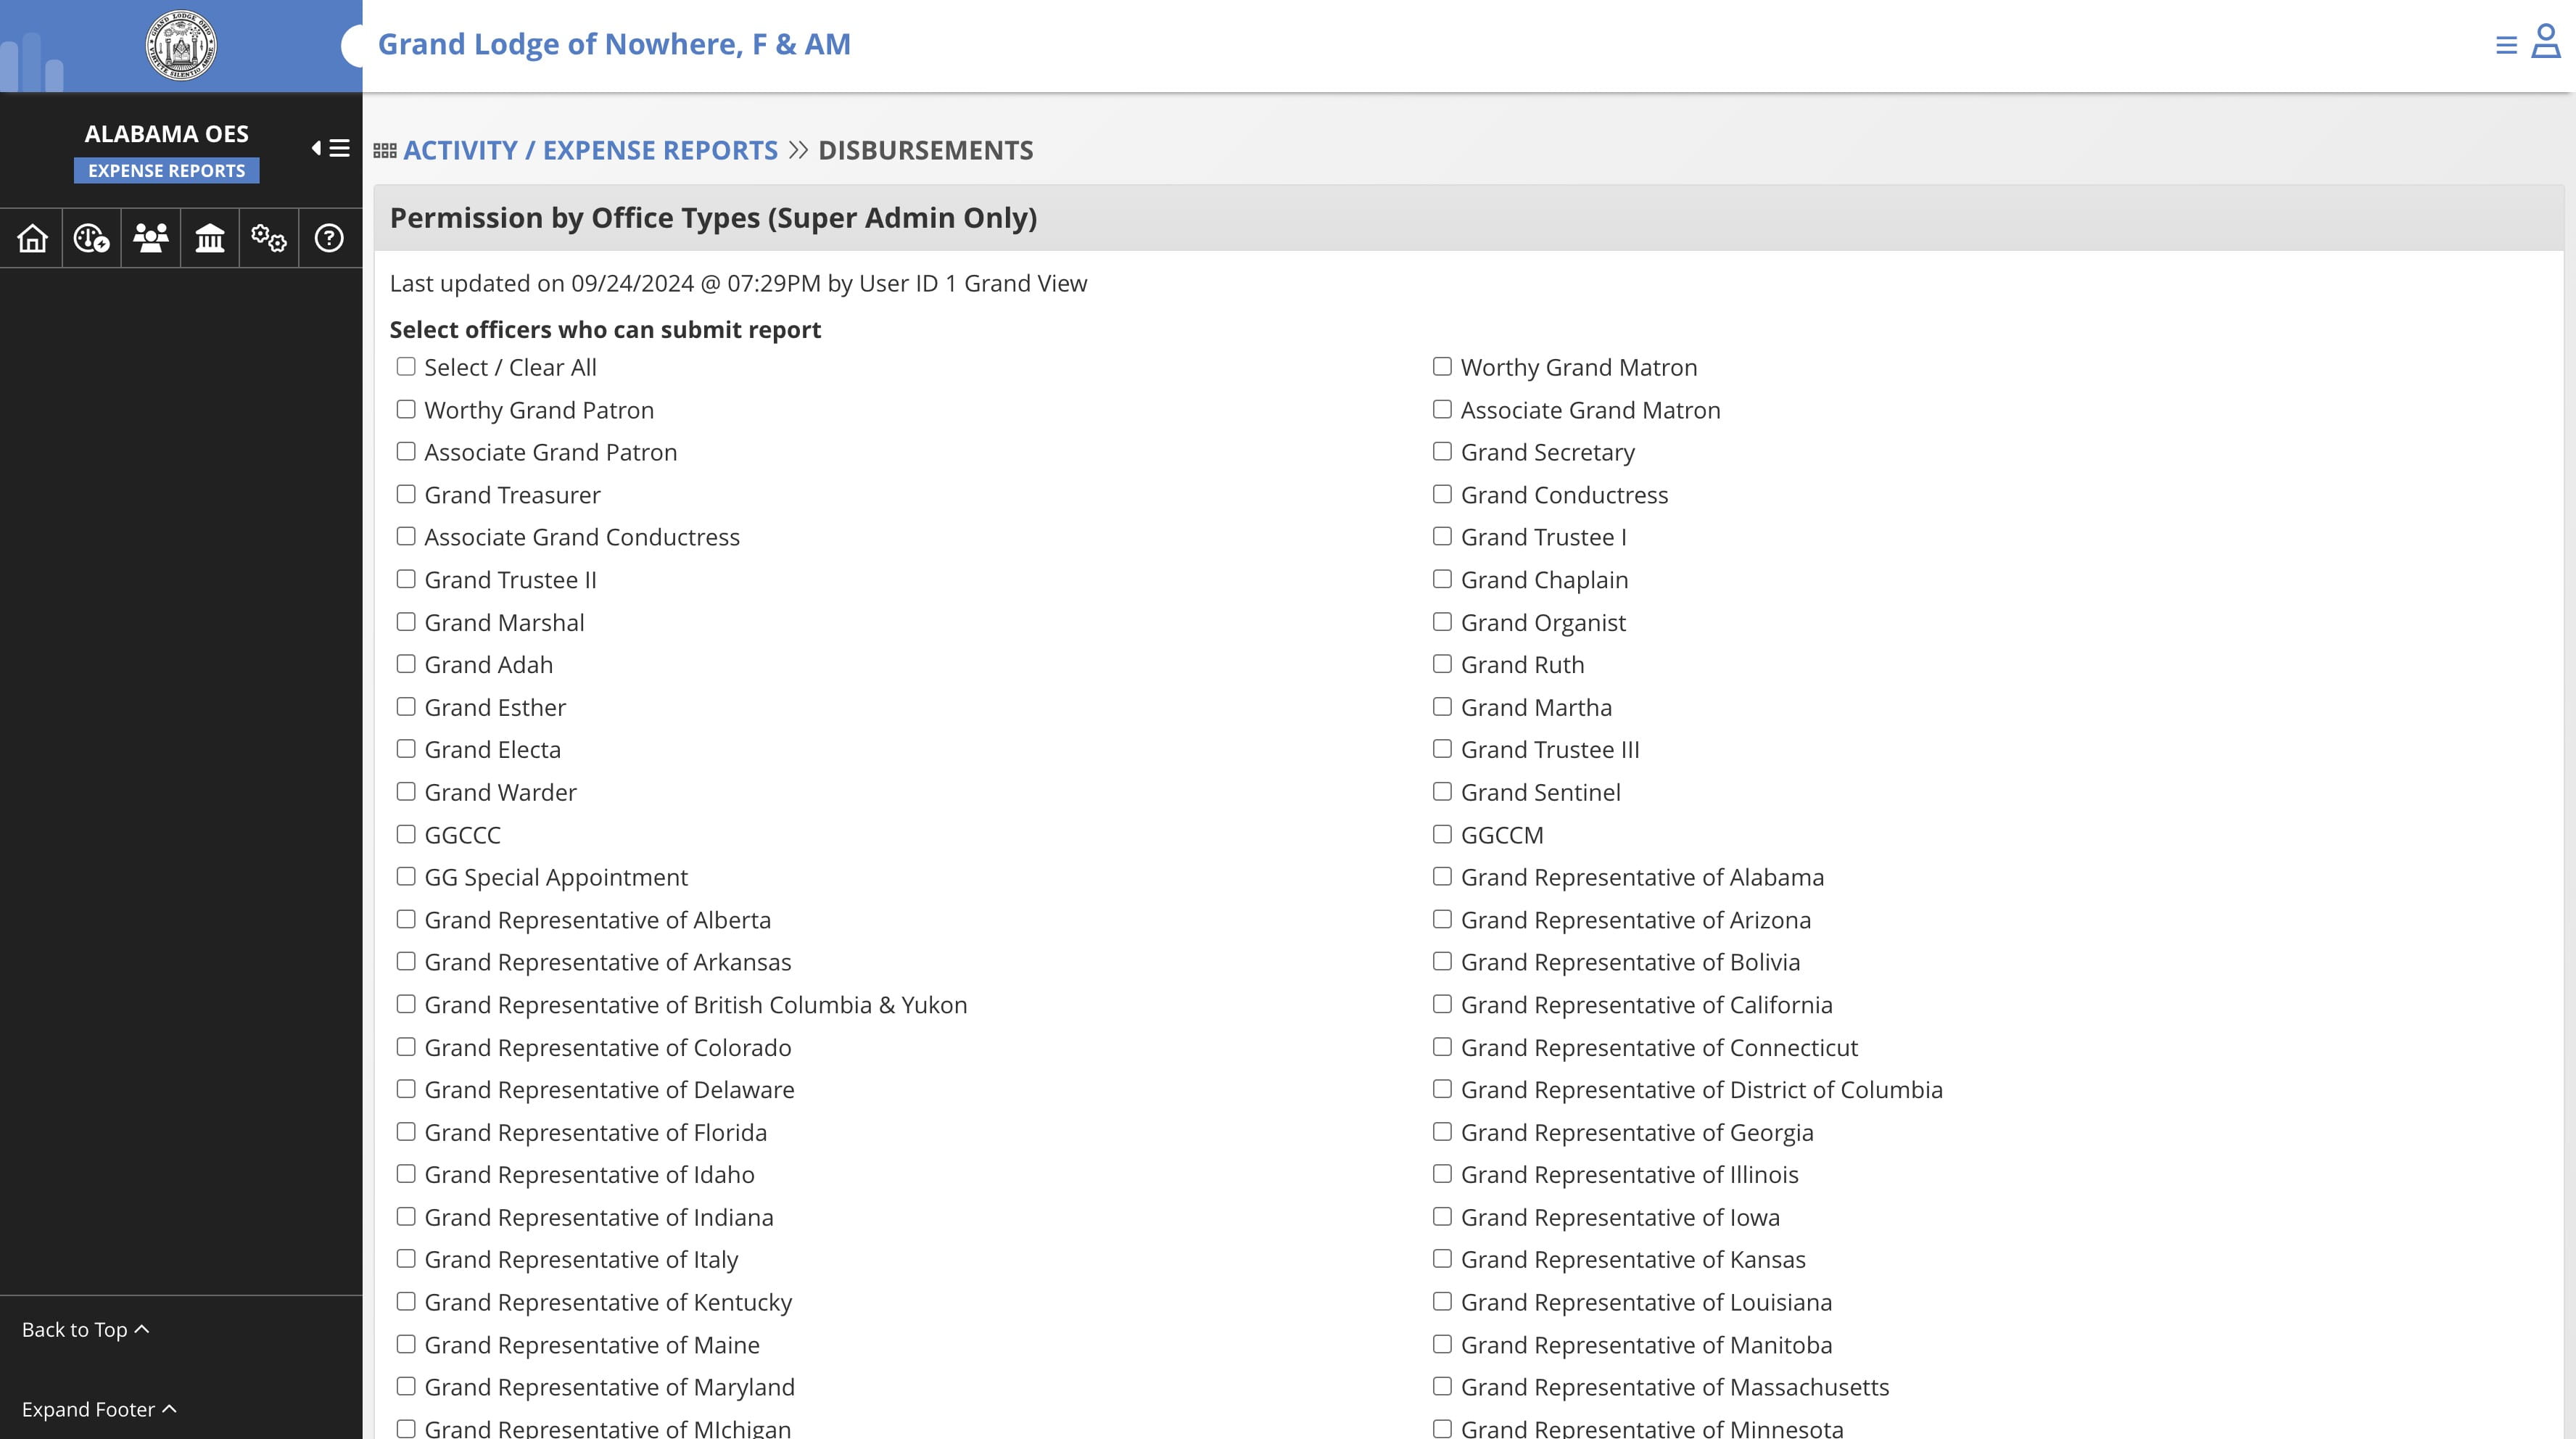Select the Expense Reports badge
2576x1439 pixels.
166,170
